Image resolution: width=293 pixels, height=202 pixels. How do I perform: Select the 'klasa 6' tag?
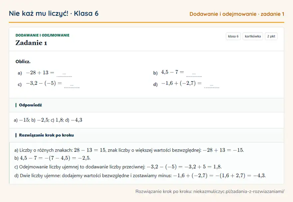pyautogui.click(x=233, y=36)
